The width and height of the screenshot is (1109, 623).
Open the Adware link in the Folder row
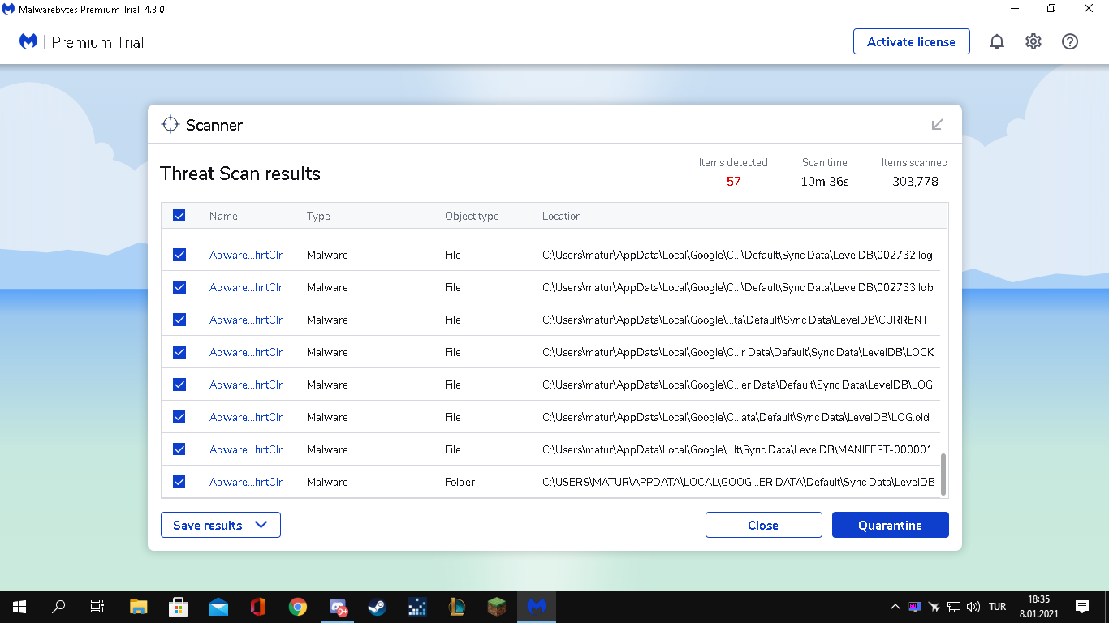click(x=247, y=482)
